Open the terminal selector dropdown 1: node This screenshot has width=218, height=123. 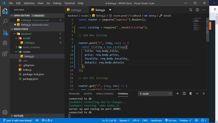click(x=155, y=94)
